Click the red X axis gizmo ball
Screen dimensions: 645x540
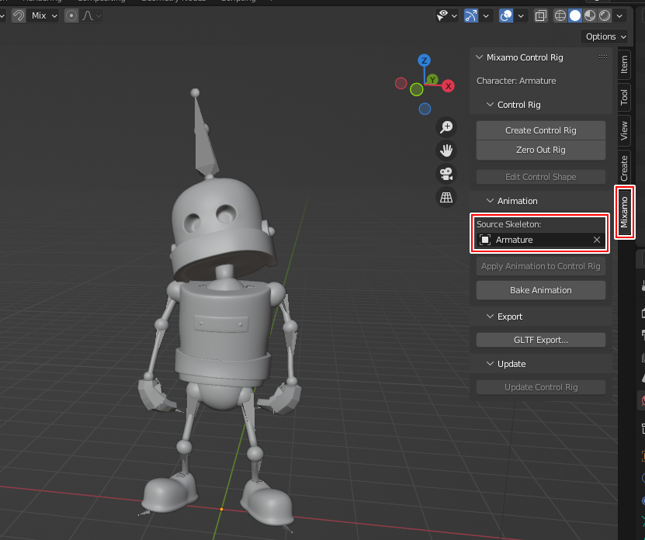(x=448, y=86)
